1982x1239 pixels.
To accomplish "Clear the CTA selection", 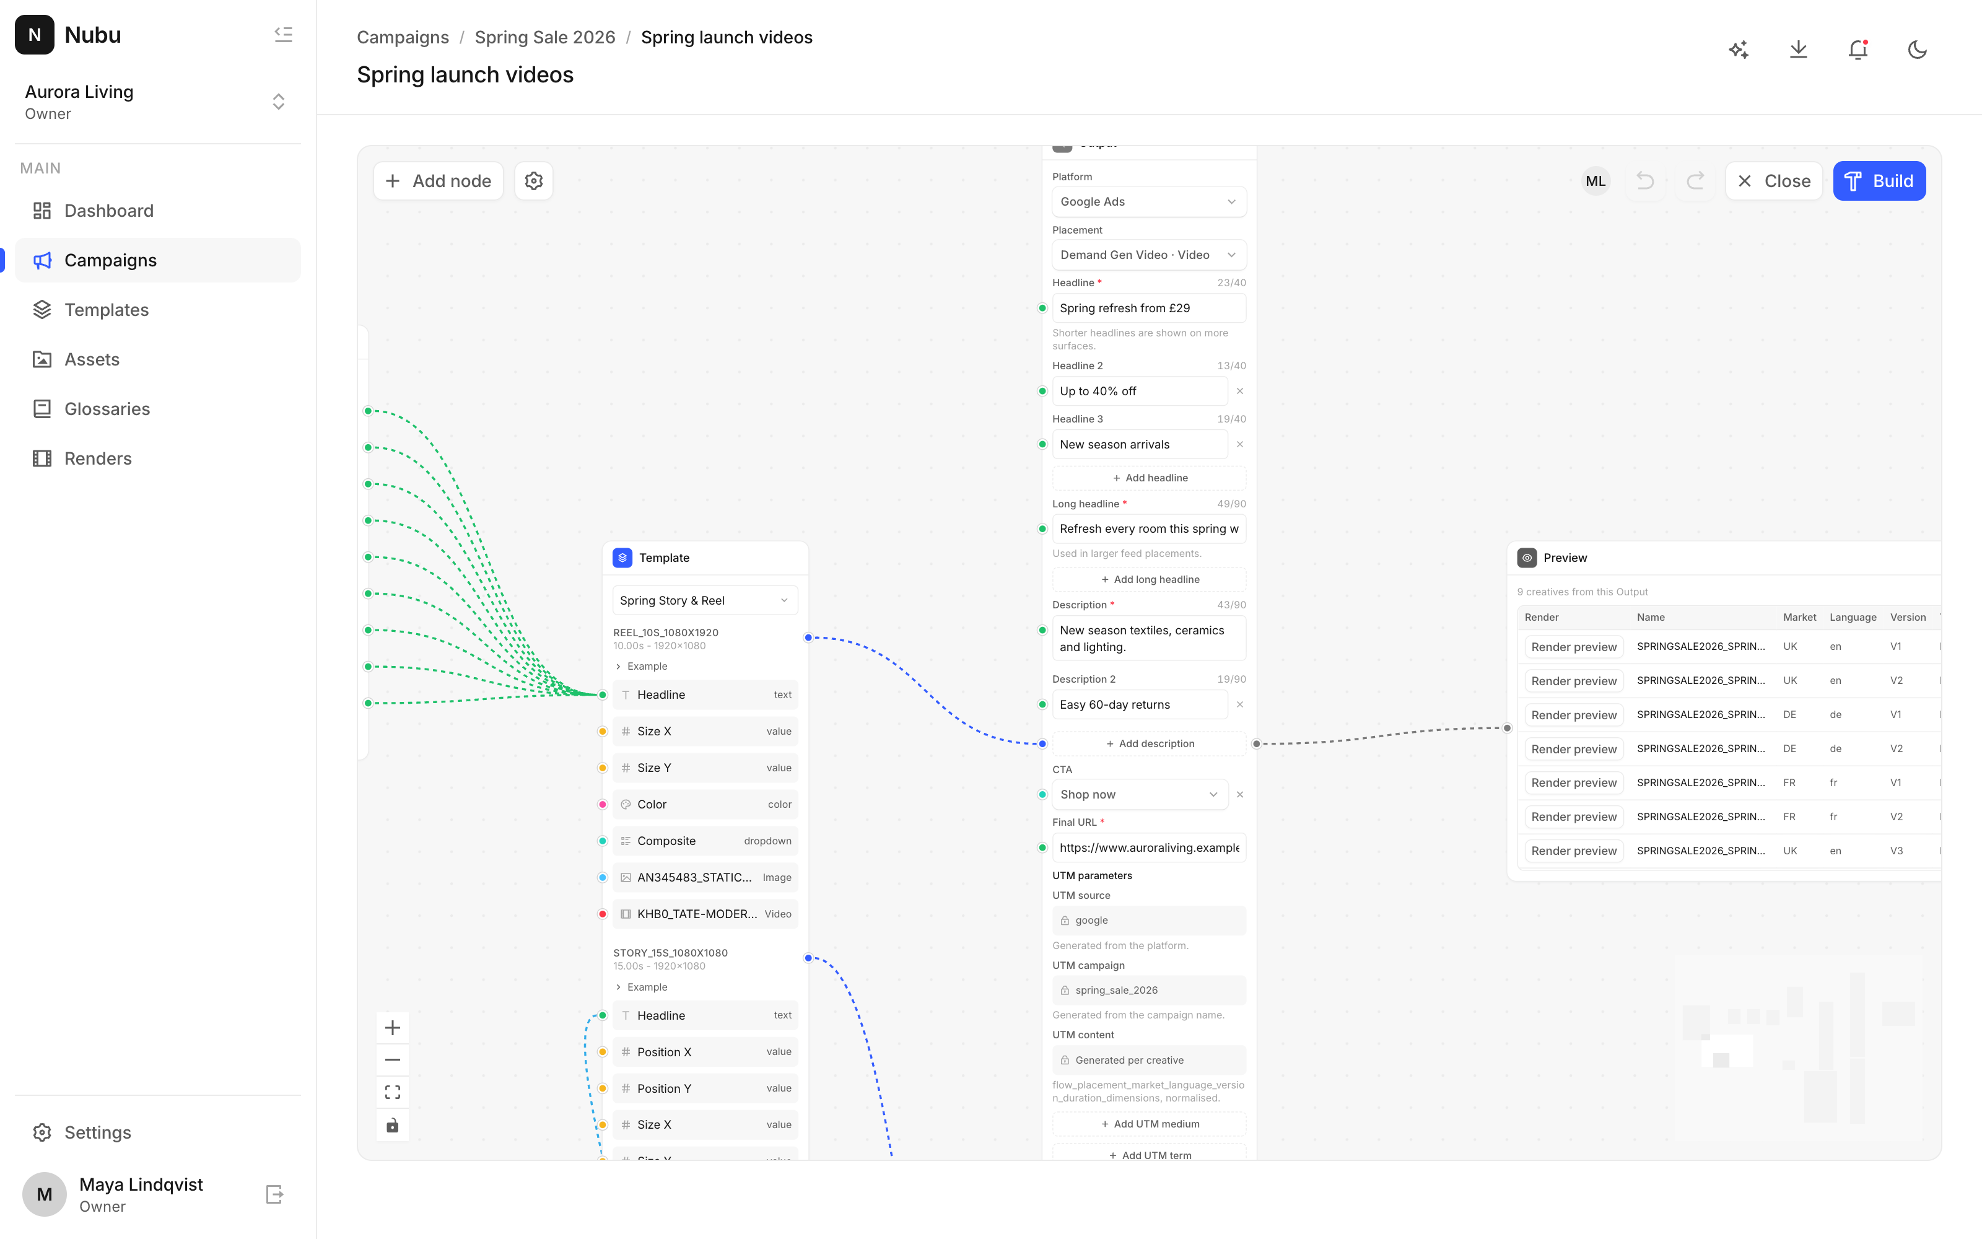I will pyautogui.click(x=1240, y=795).
